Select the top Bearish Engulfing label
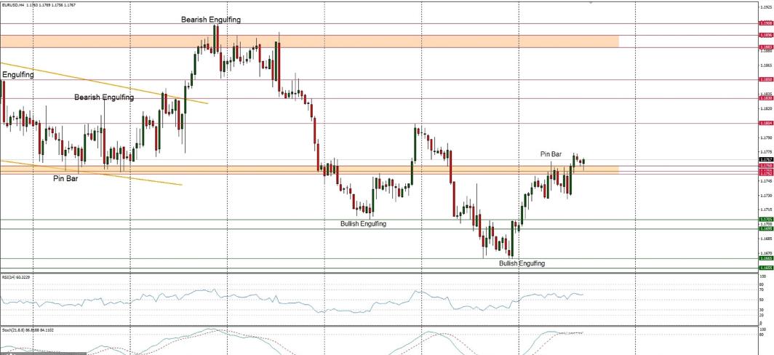 click(x=211, y=20)
